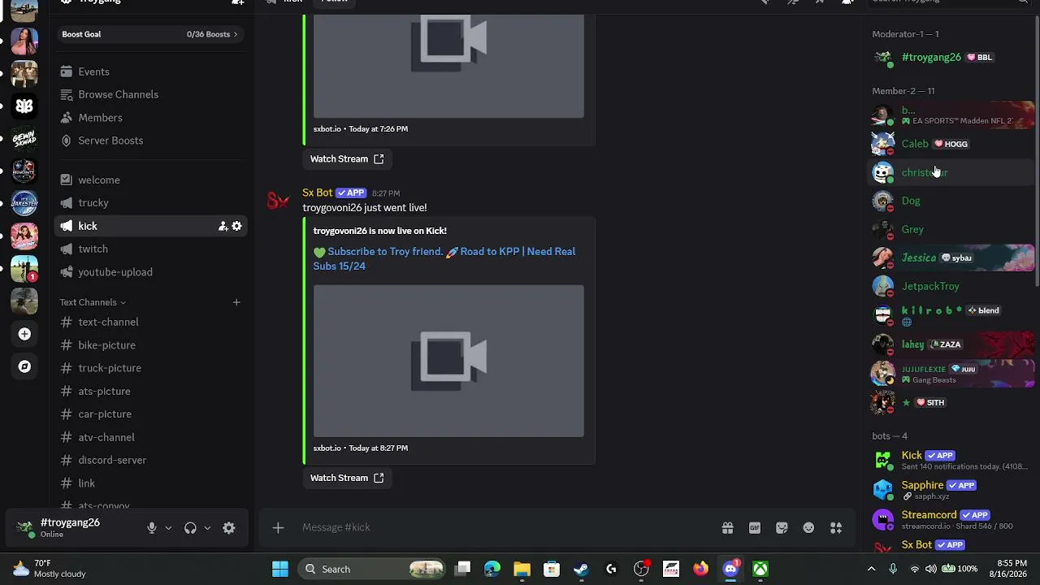The height and width of the screenshot is (585, 1040).
Task: Open member JetpackTroy in member list
Action: pyautogui.click(x=952, y=286)
